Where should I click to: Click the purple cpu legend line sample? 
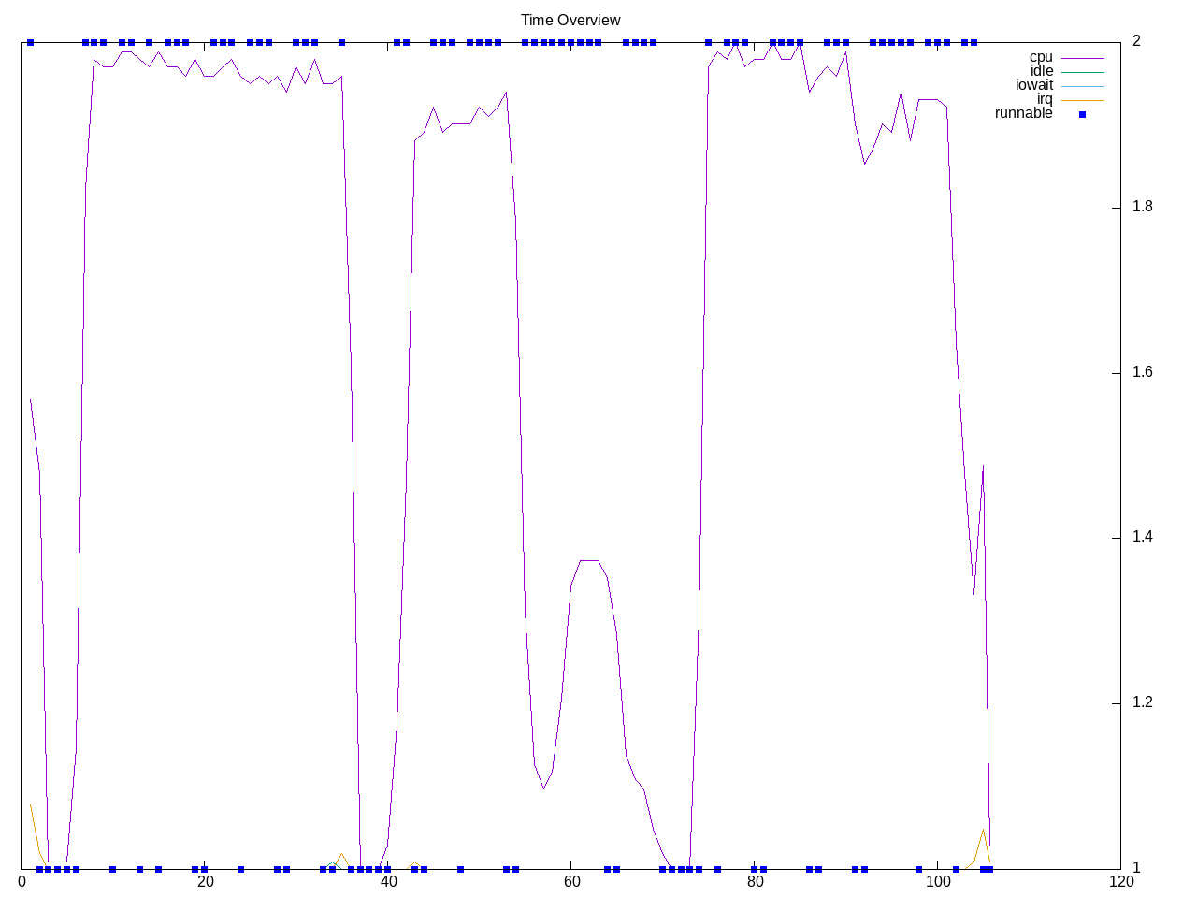tap(1082, 58)
